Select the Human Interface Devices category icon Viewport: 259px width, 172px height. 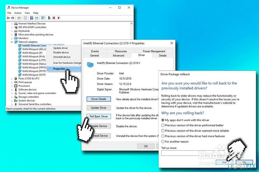click(16, 24)
